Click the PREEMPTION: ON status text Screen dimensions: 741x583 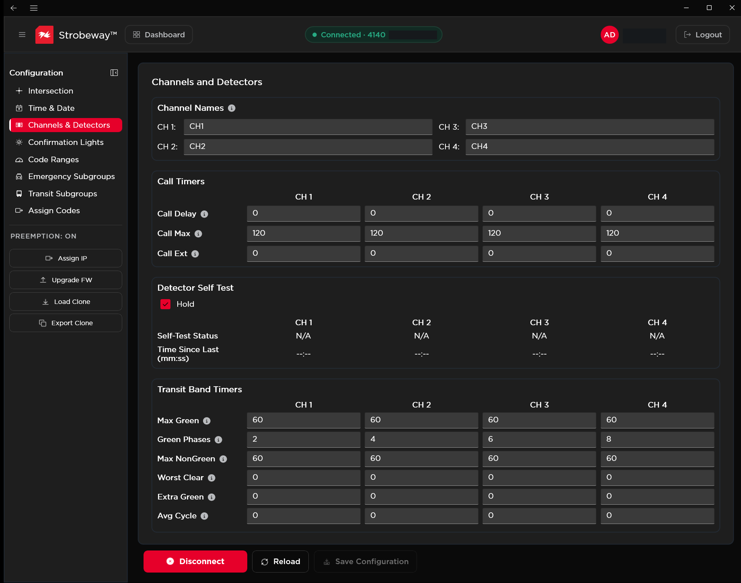click(43, 236)
